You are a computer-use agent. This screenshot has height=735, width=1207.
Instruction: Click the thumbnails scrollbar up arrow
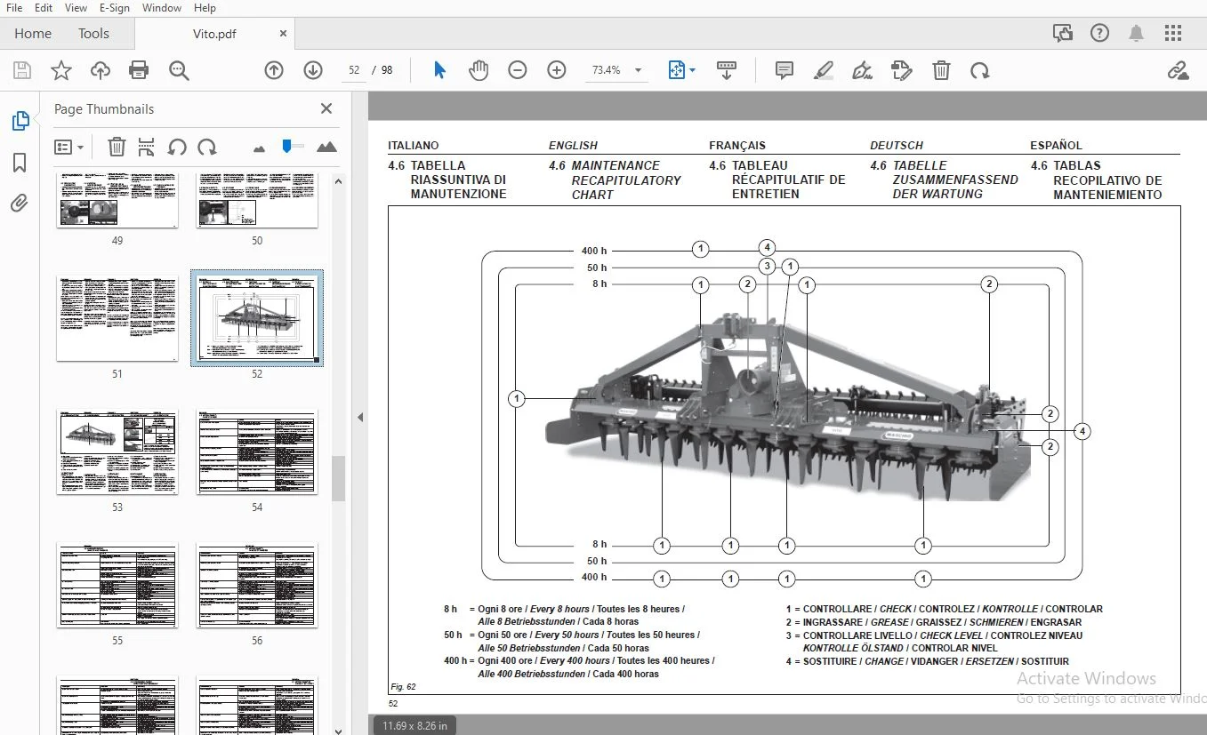point(338,181)
